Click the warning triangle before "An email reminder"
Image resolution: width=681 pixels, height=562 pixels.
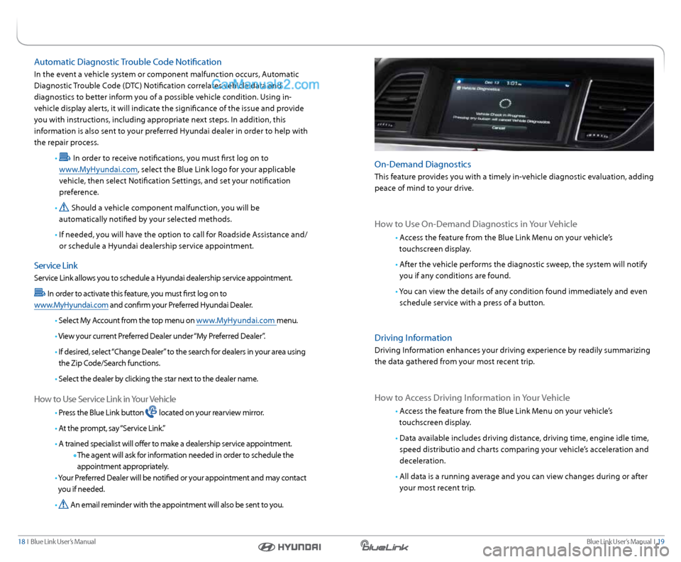tap(64, 505)
